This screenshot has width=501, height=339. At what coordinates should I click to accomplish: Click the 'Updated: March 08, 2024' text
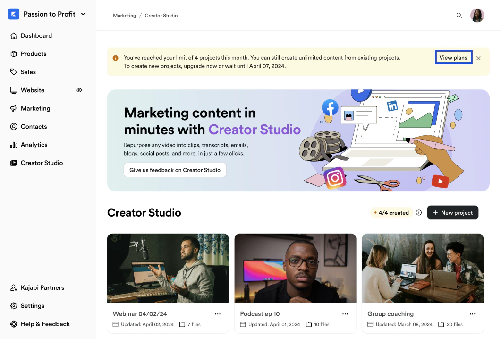pos(404,324)
